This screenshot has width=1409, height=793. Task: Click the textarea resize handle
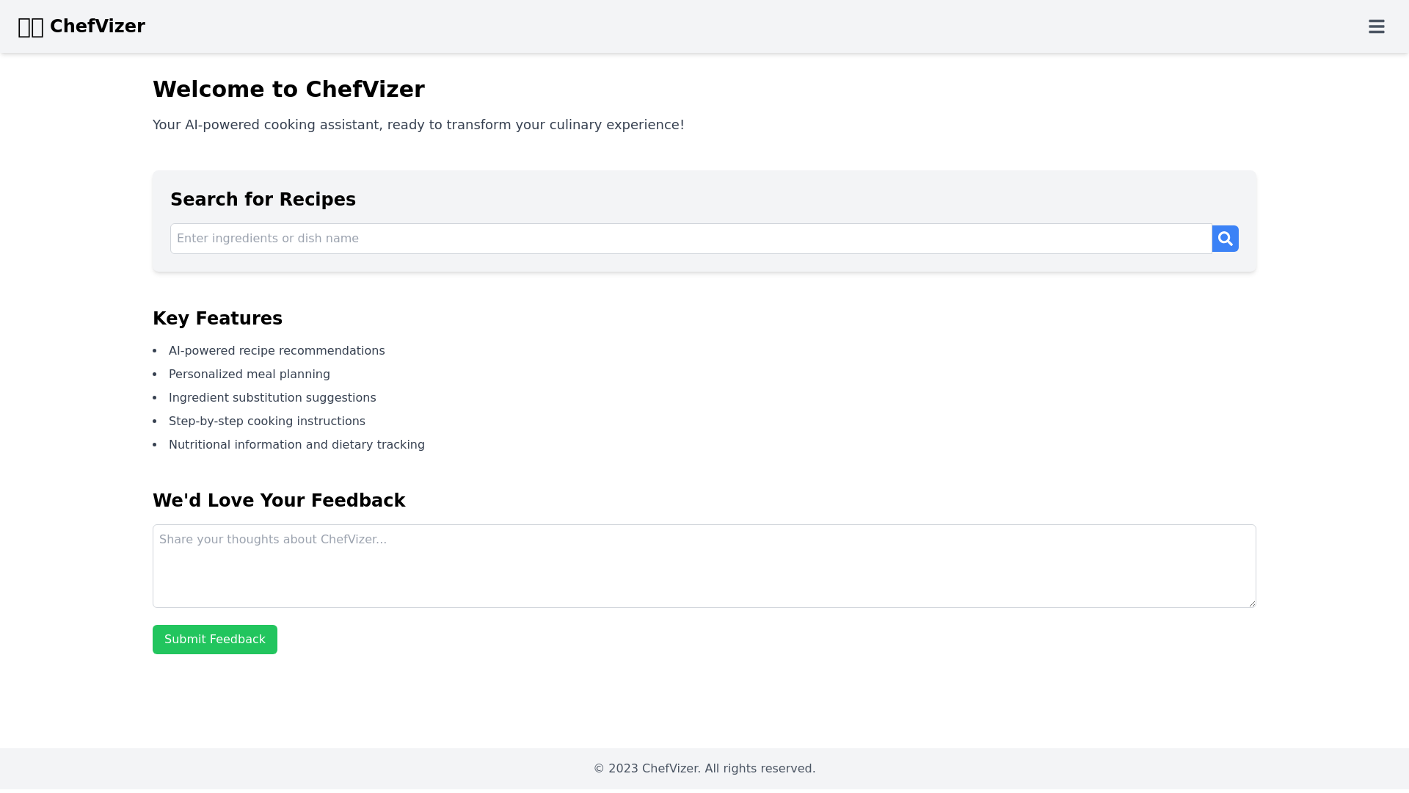(1252, 603)
